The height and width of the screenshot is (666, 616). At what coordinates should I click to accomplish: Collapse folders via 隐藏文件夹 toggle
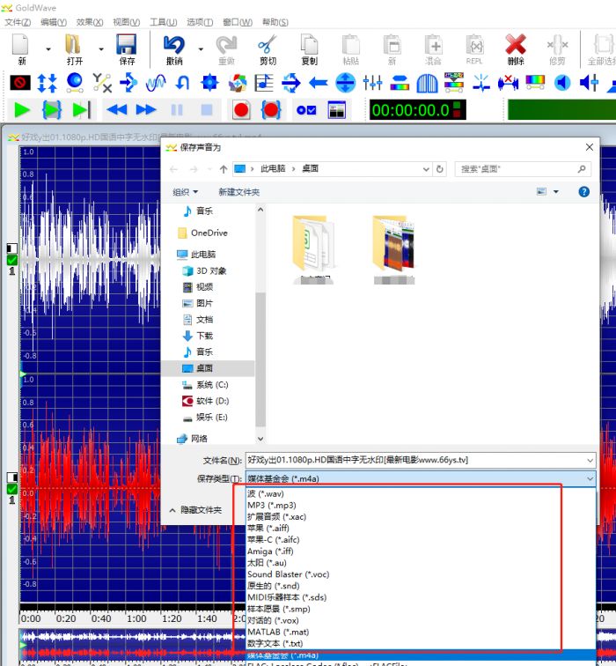(x=195, y=509)
